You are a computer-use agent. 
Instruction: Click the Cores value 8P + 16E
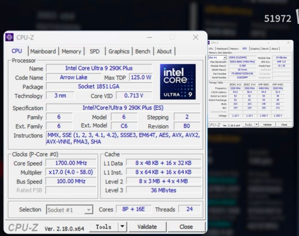click(x=134, y=209)
